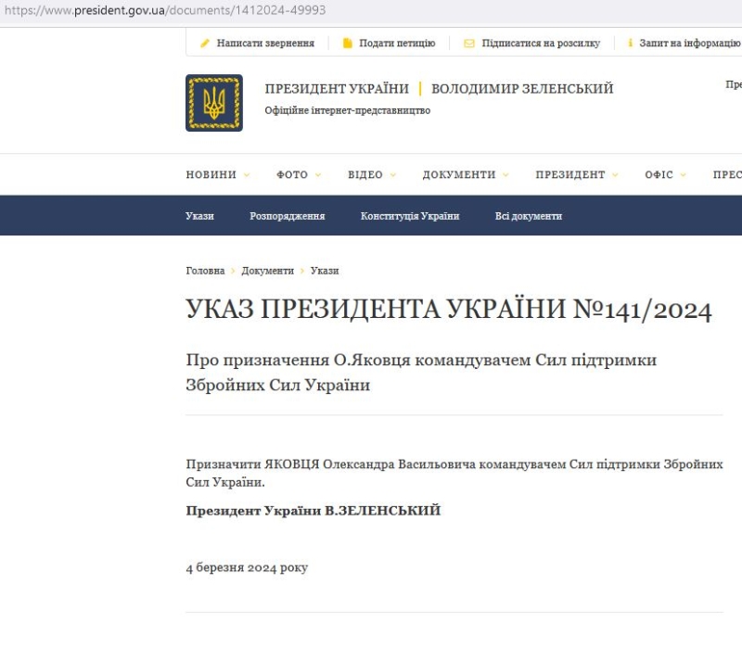Click the Головна breadcrumb link

tap(205, 271)
